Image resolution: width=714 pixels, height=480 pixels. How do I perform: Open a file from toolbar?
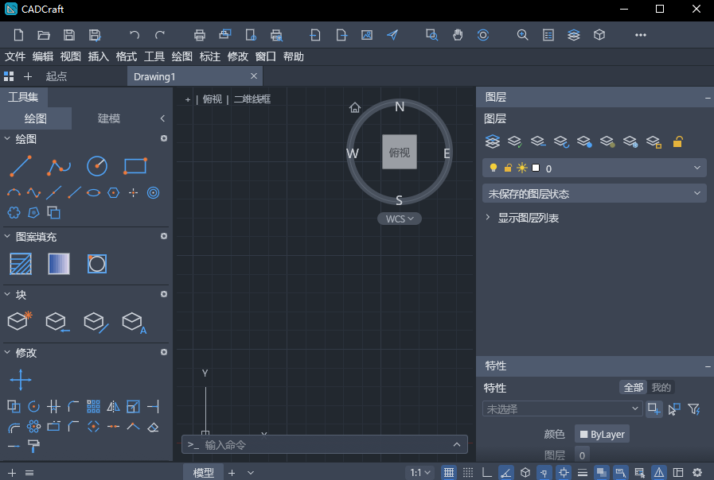click(x=44, y=35)
